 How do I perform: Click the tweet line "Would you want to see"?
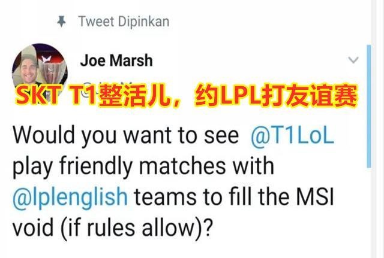pos(125,136)
